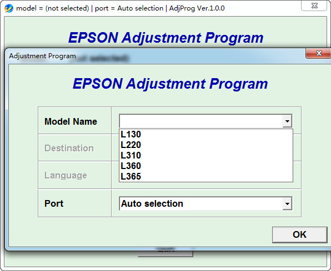Open the Port dropdown arrow
Image resolution: width=331 pixels, height=271 pixels.
pyautogui.click(x=287, y=203)
